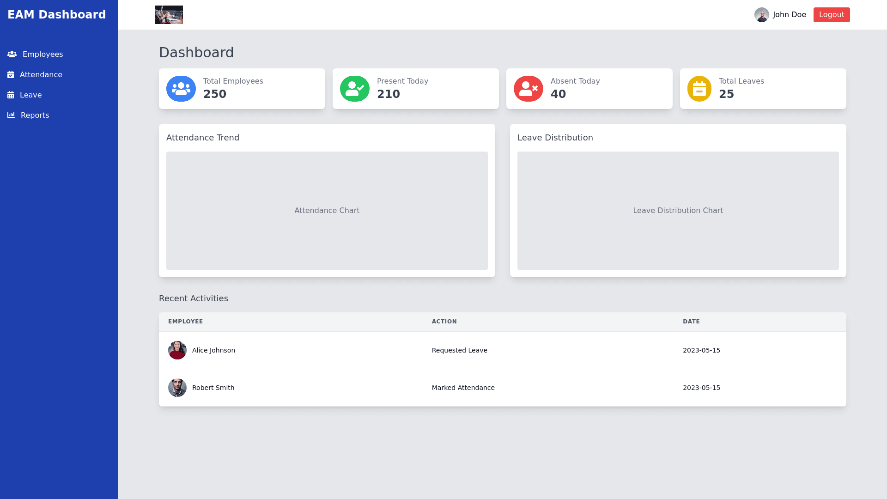887x499 pixels.
Task: Click the Reports bar chart icon
Action: click(x=11, y=116)
